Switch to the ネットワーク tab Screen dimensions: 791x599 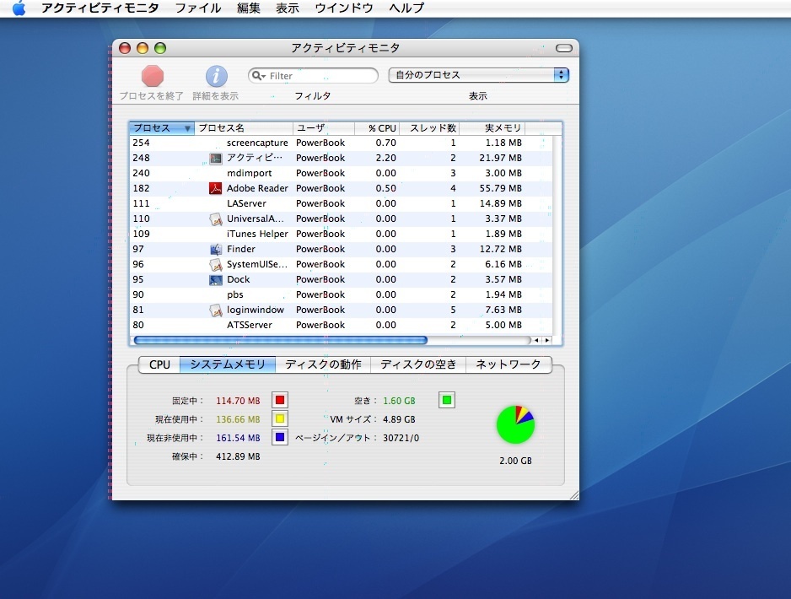tap(508, 364)
